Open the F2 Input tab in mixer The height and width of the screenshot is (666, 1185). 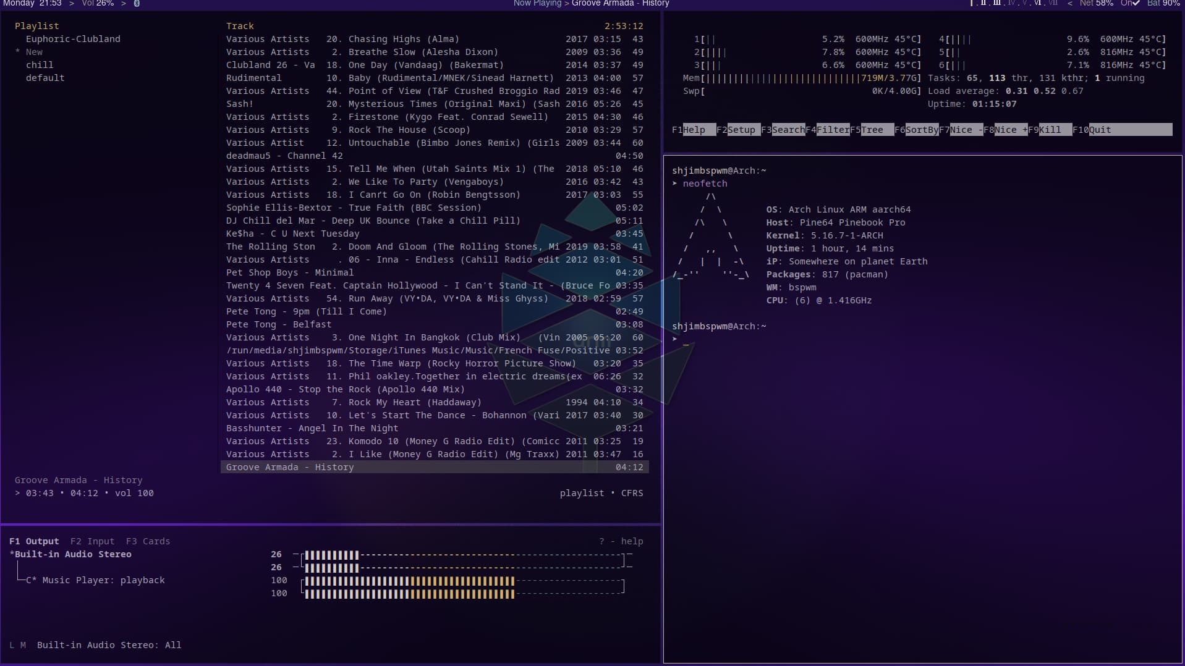[x=92, y=541]
